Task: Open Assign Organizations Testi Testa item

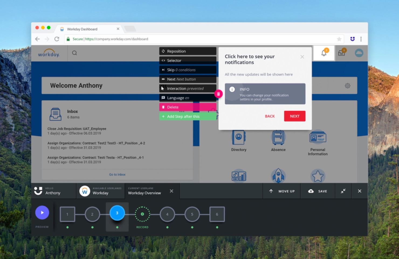Action: point(95,160)
